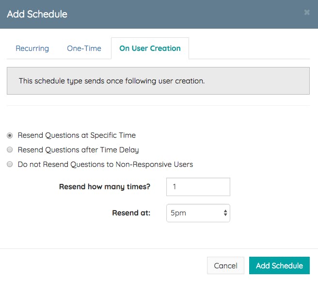Screen dimensions: 318x281
Task: Click the Add Schedule dialog title text
Action: point(37,14)
